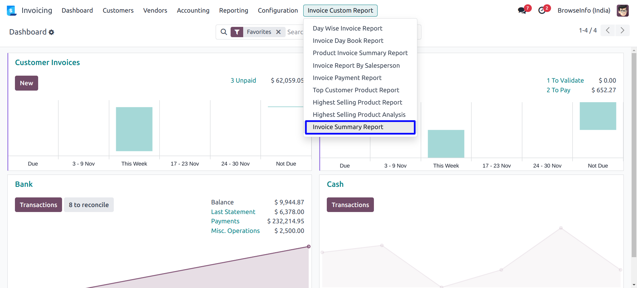Click the Invoicing app logo icon
This screenshot has width=637, height=288.
(12, 11)
